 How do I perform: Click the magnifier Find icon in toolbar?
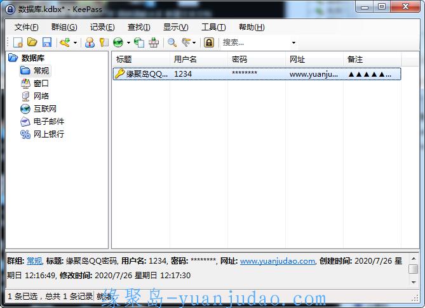(172, 42)
